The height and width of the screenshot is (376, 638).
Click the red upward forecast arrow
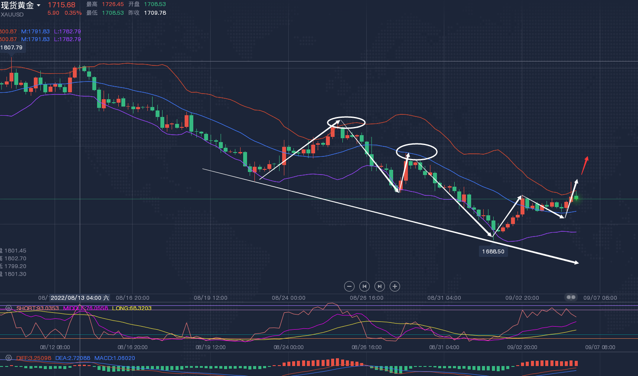585,165
